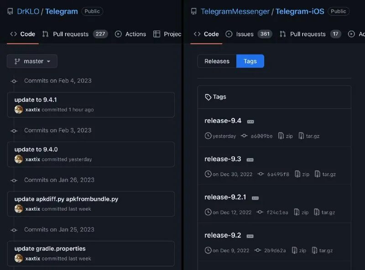Open commit f24c1ea of release-9.2.1
Viewport: 365px width, 270px height.
[x=272, y=212]
